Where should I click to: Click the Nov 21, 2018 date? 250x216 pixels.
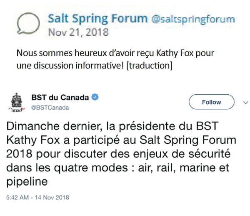point(78,32)
